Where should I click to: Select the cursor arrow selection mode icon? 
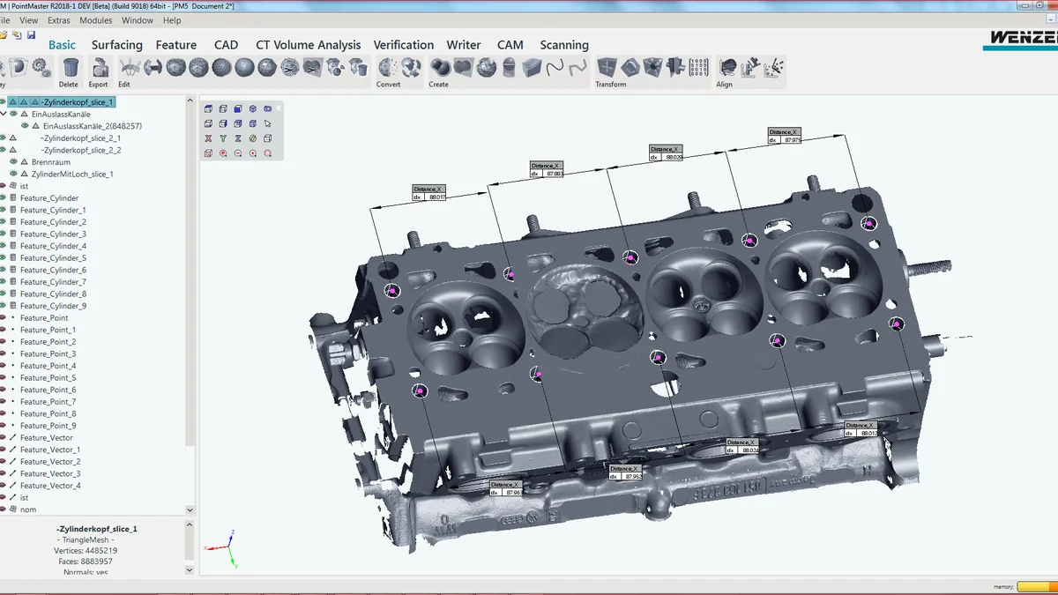coord(268,123)
